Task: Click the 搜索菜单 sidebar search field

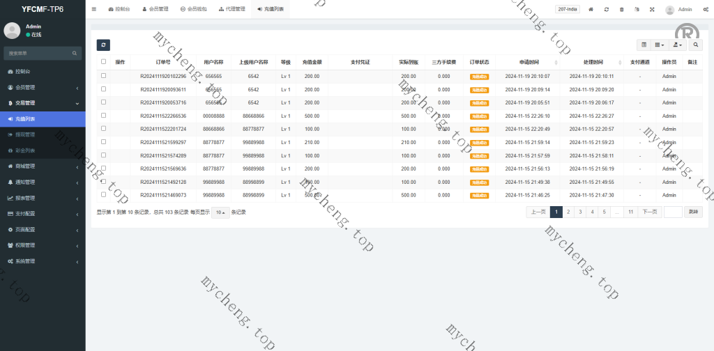Action: coord(38,53)
